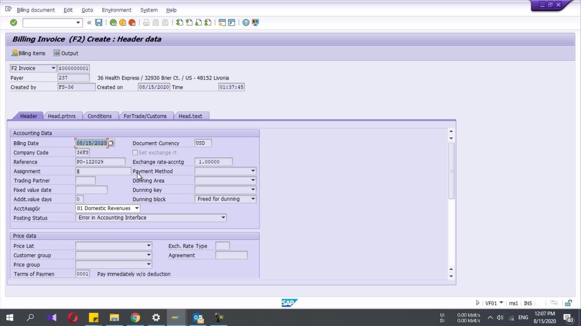This screenshot has width=581, height=326.
Task: Click the Previous Page navigation icon
Action: (x=189, y=23)
